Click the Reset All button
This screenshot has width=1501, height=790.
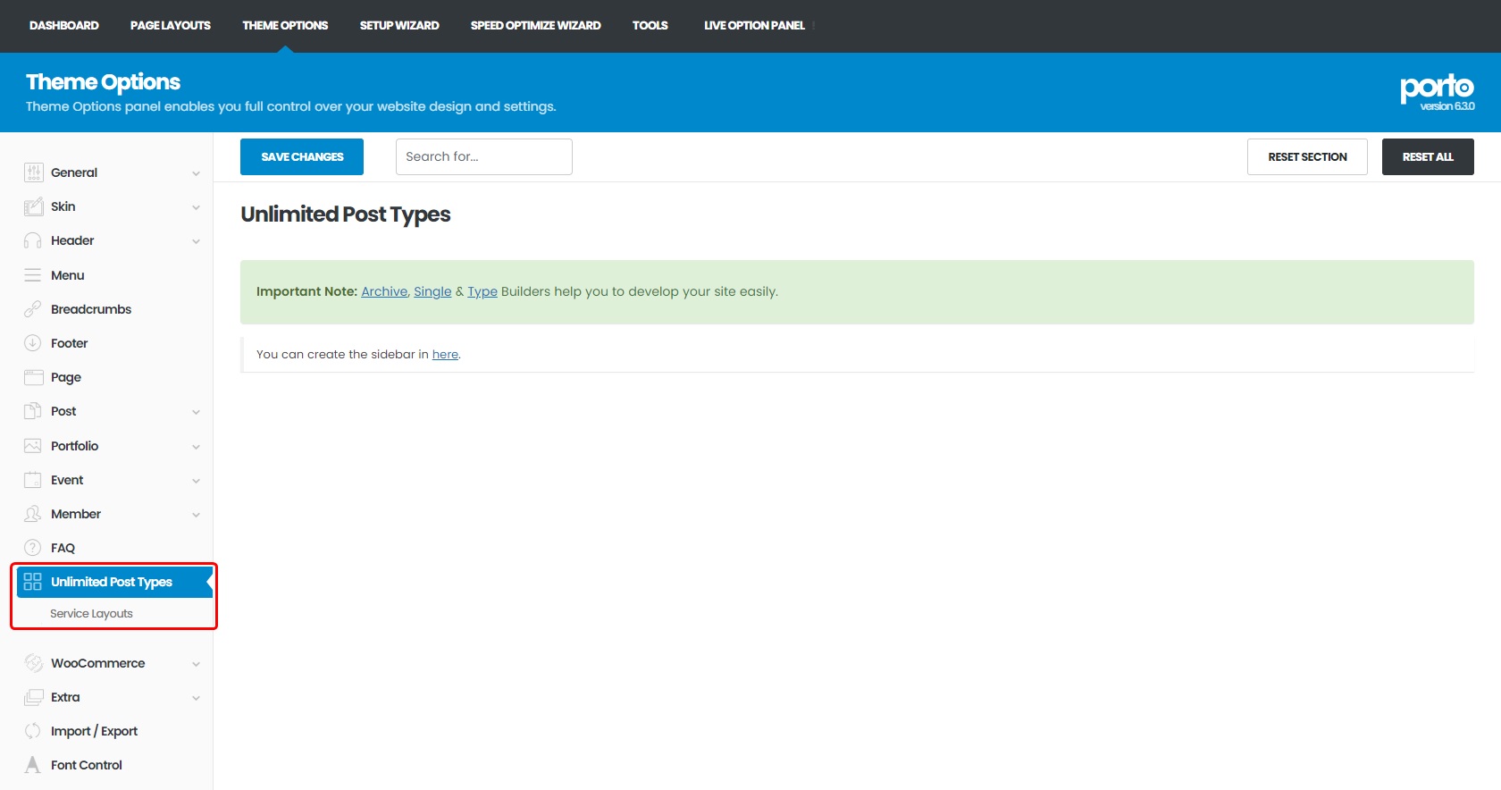1427,157
